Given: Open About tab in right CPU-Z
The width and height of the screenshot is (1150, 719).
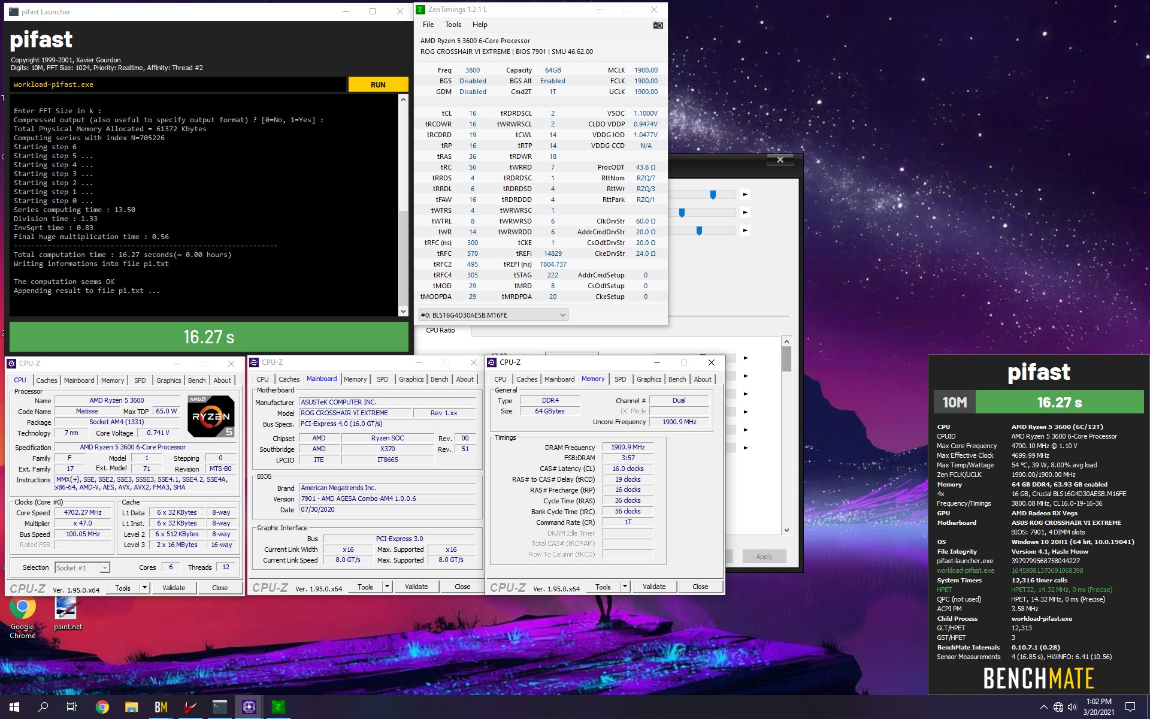Looking at the screenshot, I should tap(703, 379).
